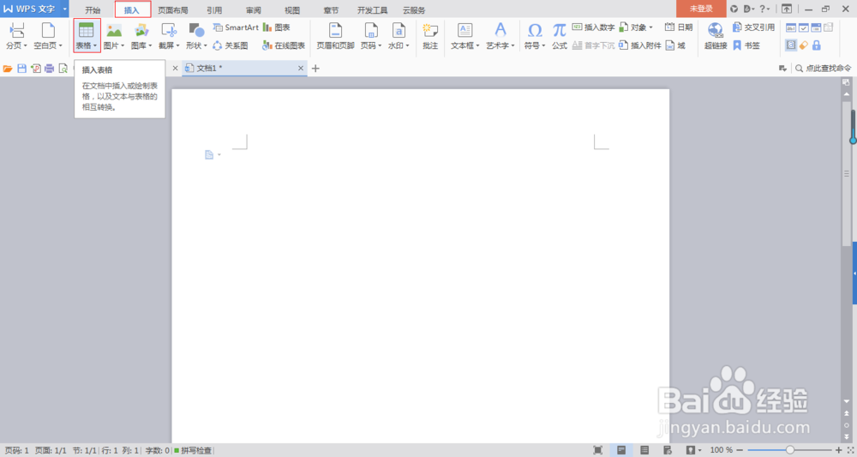Open the 图库 gallery icon
857x457 pixels.
pyautogui.click(x=141, y=31)
